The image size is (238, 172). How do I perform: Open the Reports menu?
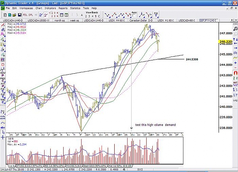point(63,8)
